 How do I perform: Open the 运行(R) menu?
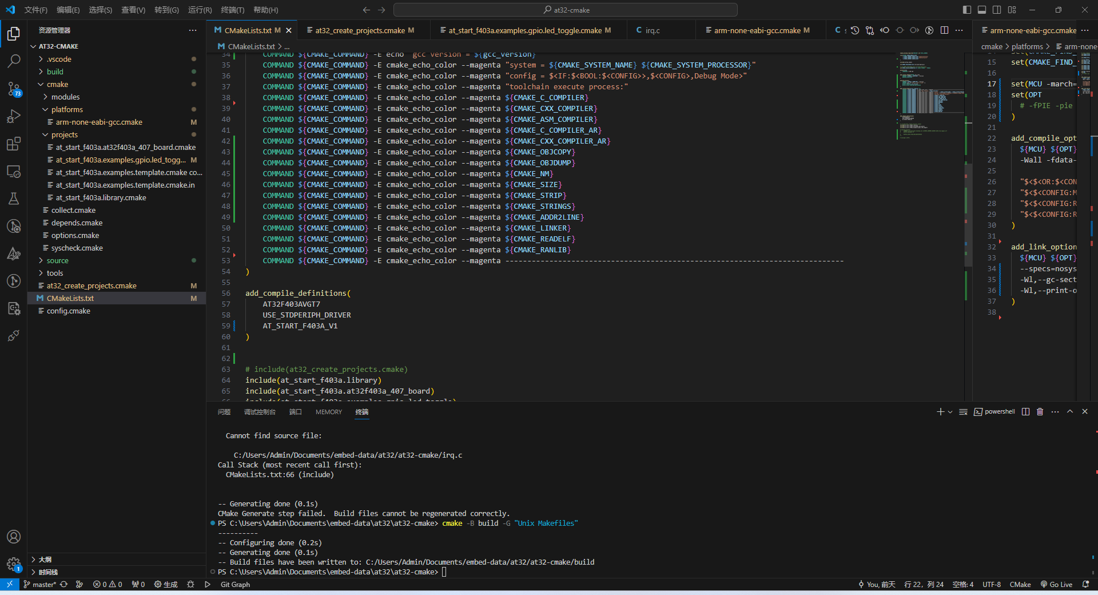[200, 10]
